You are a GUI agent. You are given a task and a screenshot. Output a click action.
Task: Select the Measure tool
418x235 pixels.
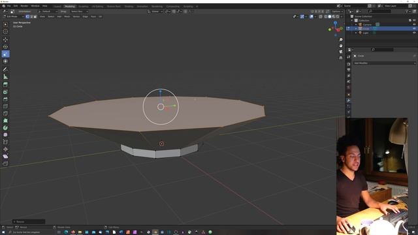pos(5,77)
